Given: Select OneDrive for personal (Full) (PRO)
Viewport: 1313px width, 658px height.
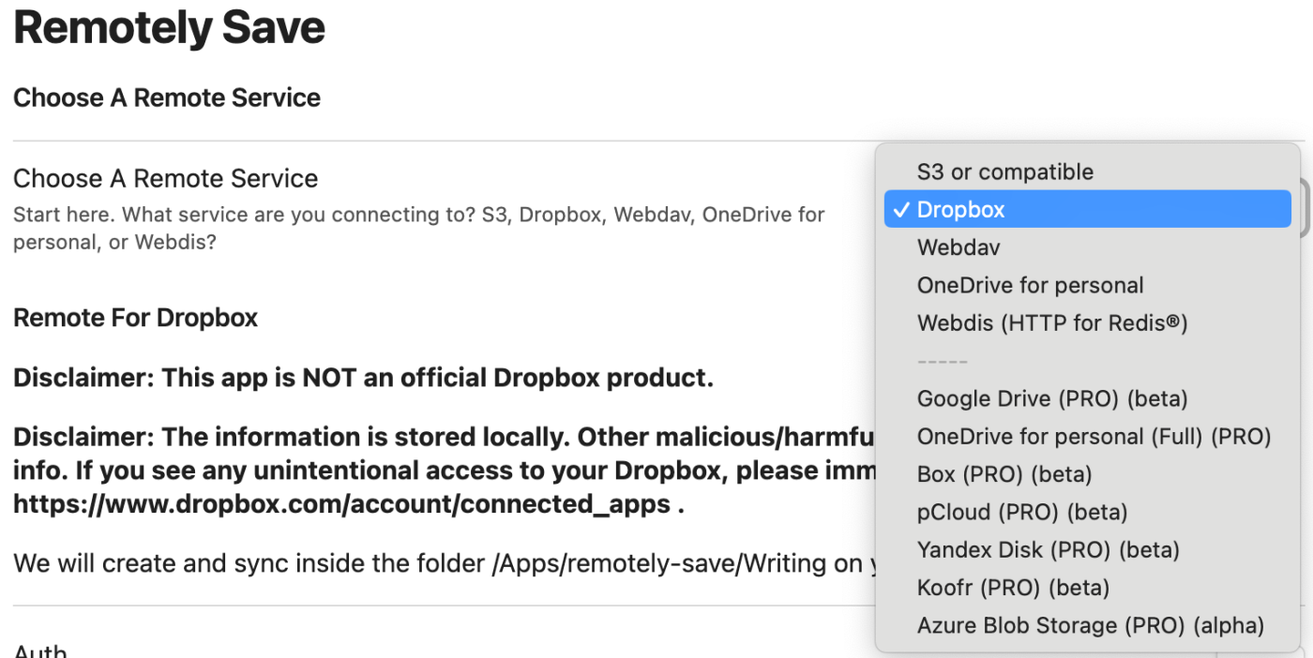Looking at the screenshot, I should [x=1094, y=436].
